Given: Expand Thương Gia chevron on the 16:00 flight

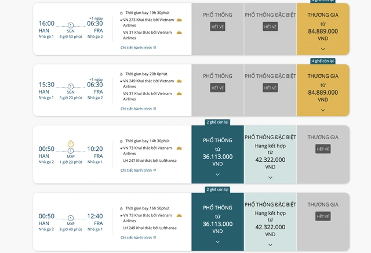Looking at the screenshot, I should (323, 49).
